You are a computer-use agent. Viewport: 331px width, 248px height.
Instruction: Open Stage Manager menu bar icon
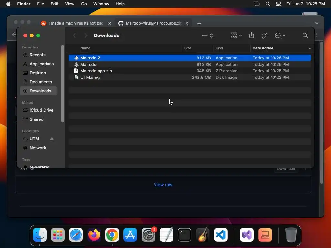[256, 4]
